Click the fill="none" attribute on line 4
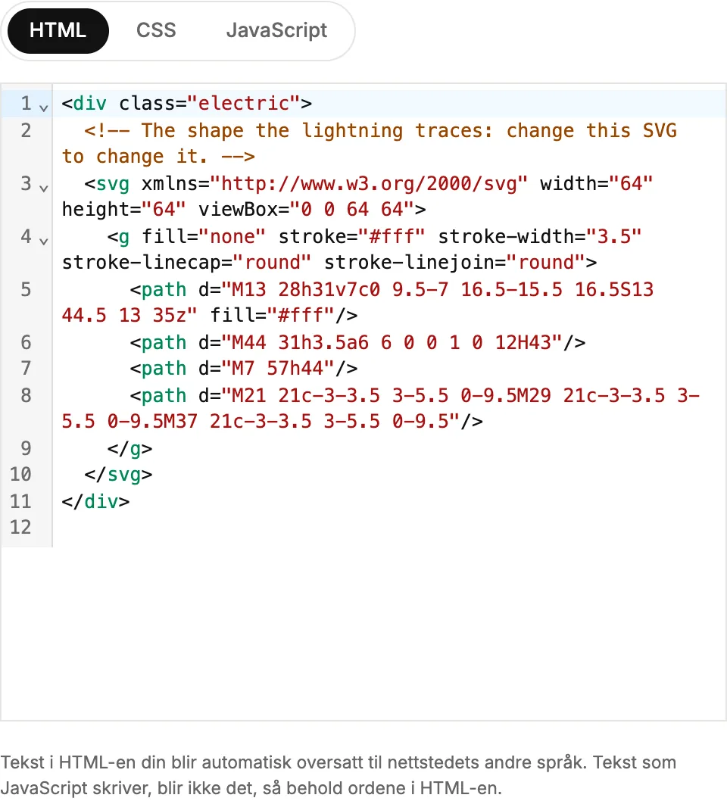727x801 pixels. click(x=204, y=236)
